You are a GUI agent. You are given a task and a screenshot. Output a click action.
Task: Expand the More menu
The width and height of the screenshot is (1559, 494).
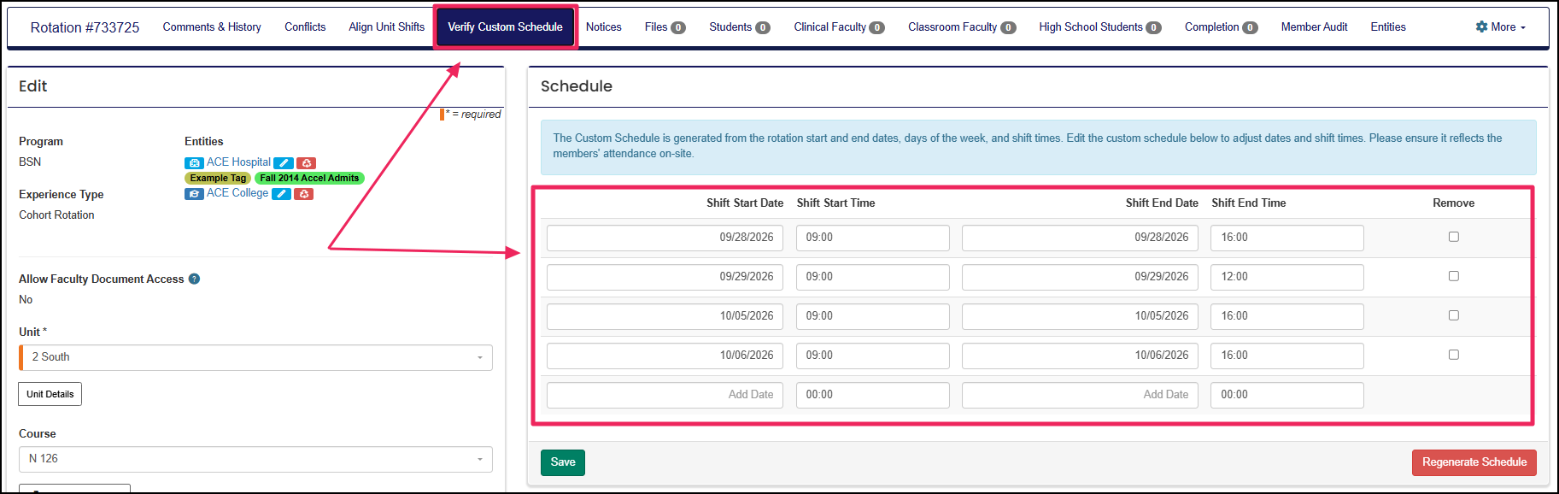pos(1501,27)
